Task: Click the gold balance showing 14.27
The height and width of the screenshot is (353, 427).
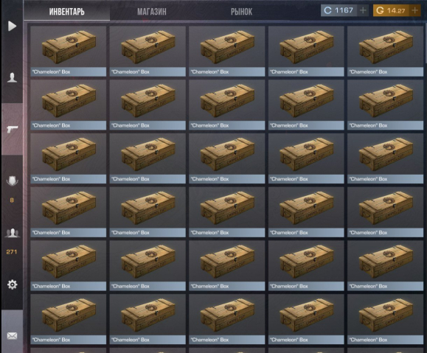Action: coord(391,10)
